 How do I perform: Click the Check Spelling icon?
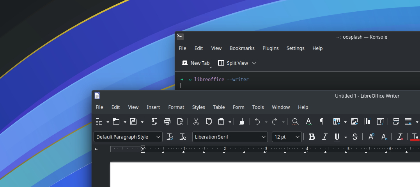point(308,121)
